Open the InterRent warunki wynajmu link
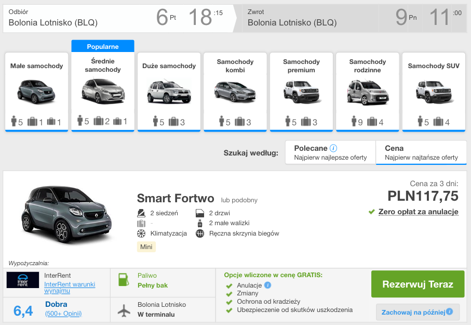Viewport: 471px width, 325px height. click(70, 288)
